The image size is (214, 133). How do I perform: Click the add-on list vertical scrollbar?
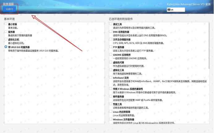point(209,46)
